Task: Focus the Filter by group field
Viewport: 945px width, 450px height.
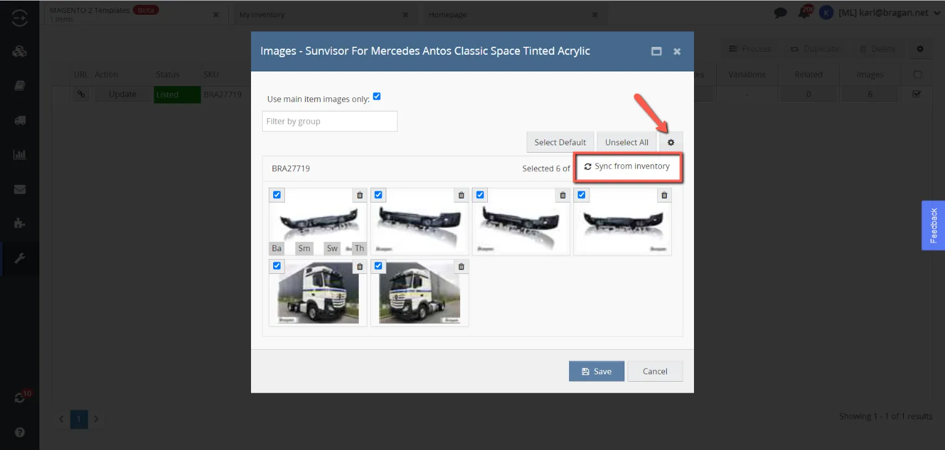Action: (x=330, y=121)
